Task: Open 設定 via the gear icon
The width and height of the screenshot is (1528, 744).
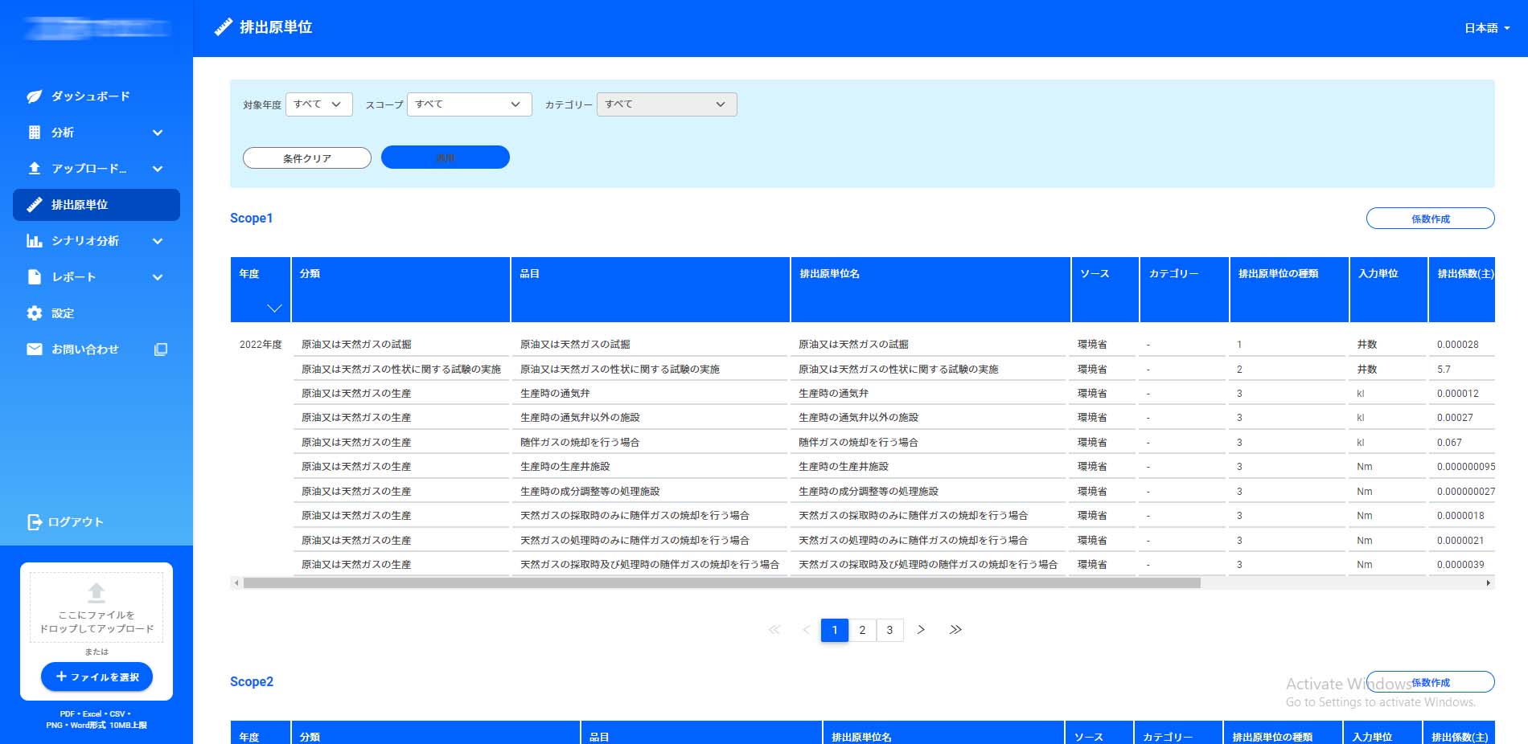Action: (x=34, y=313)
